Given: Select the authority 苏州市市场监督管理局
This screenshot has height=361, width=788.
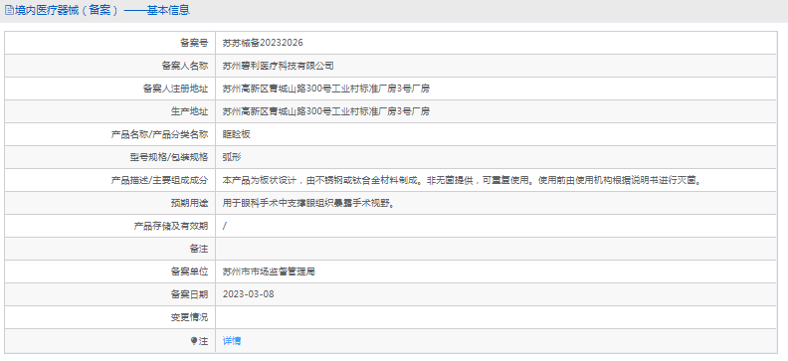Looking at the screenshot, I should (269, 272).
